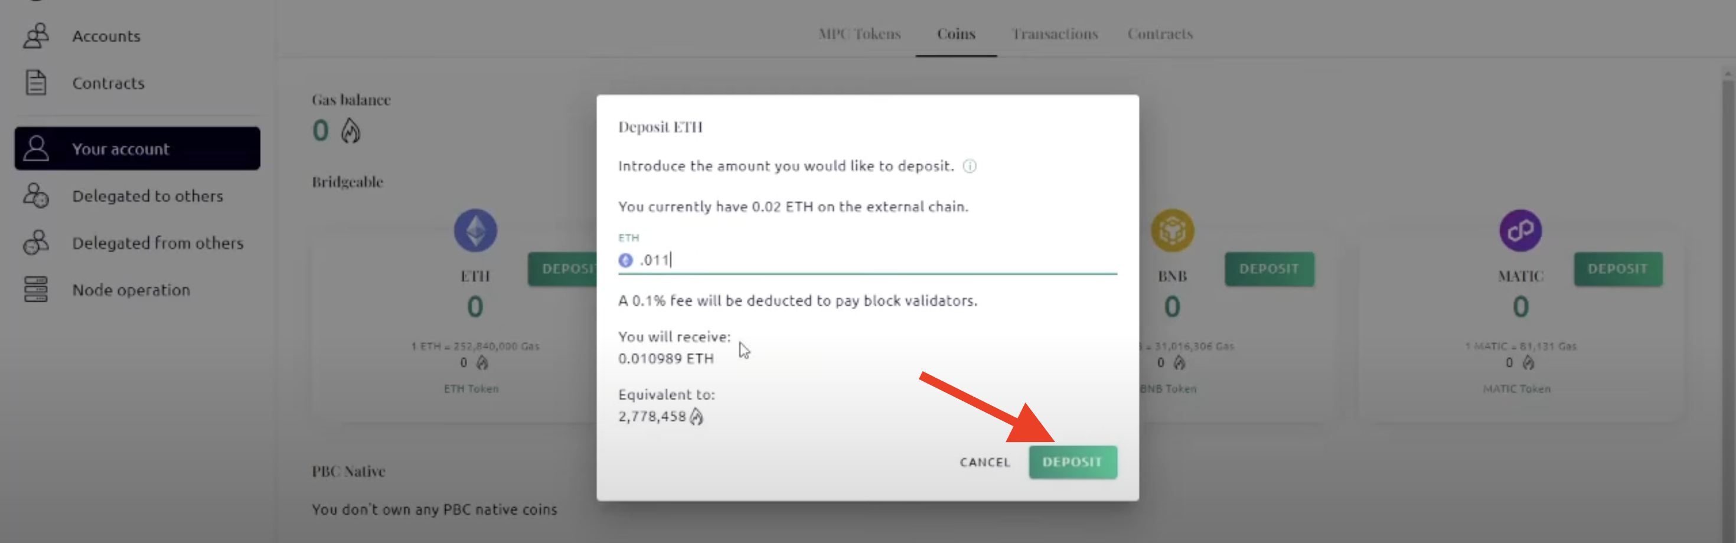The width and height of the screenshot is (1736, 543).
Task: Select the Contracts tab at top
Action: click(1160, 34)
